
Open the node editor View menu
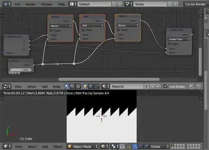[x=18, y=87]
